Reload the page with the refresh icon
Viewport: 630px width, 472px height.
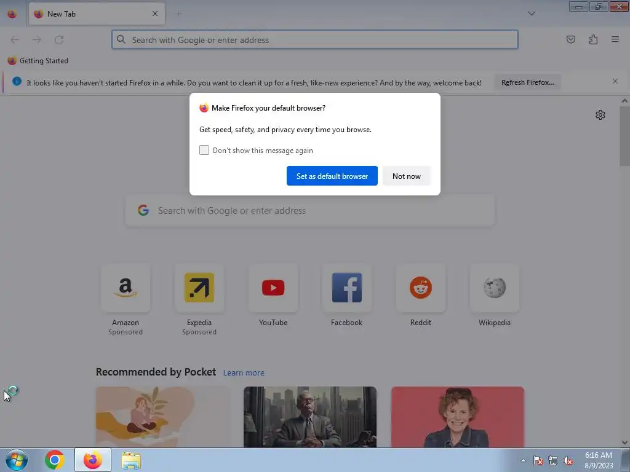tap(59, 40)
